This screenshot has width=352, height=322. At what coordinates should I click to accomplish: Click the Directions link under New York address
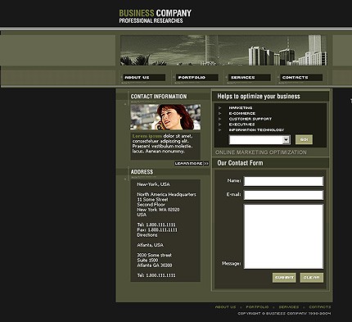pyautogui.click(x=147, y=235)
